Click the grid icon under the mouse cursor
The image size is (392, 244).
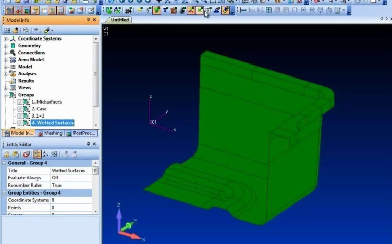click(209, 10)
